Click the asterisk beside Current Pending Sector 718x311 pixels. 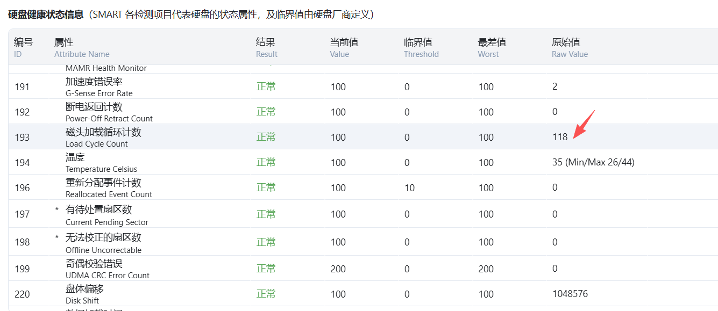(x=57, y=209)
